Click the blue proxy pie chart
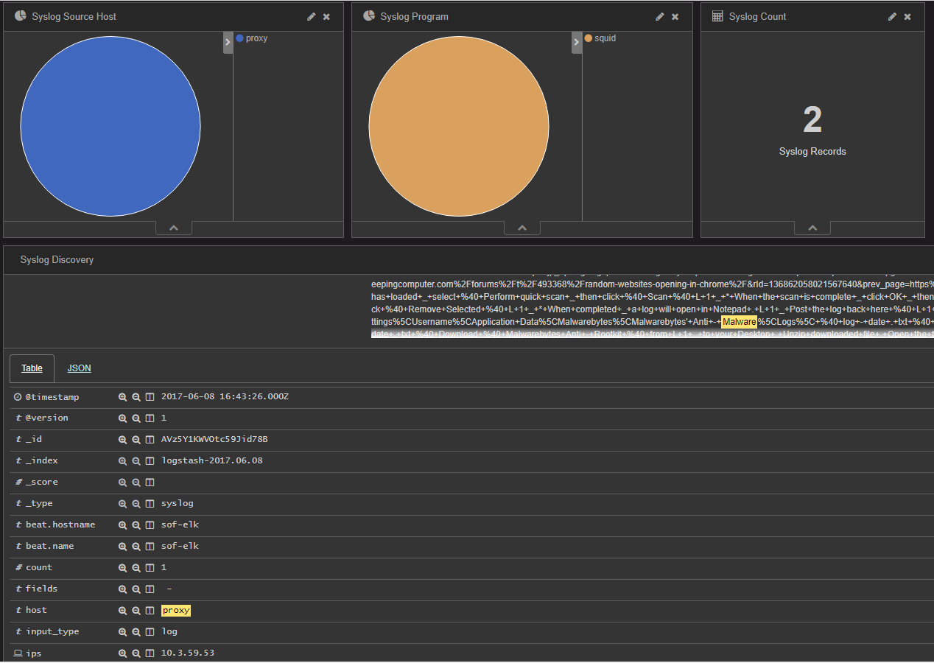Image resolution: width=934 pixels, height=663 pixels. click(x=110, y=126)
